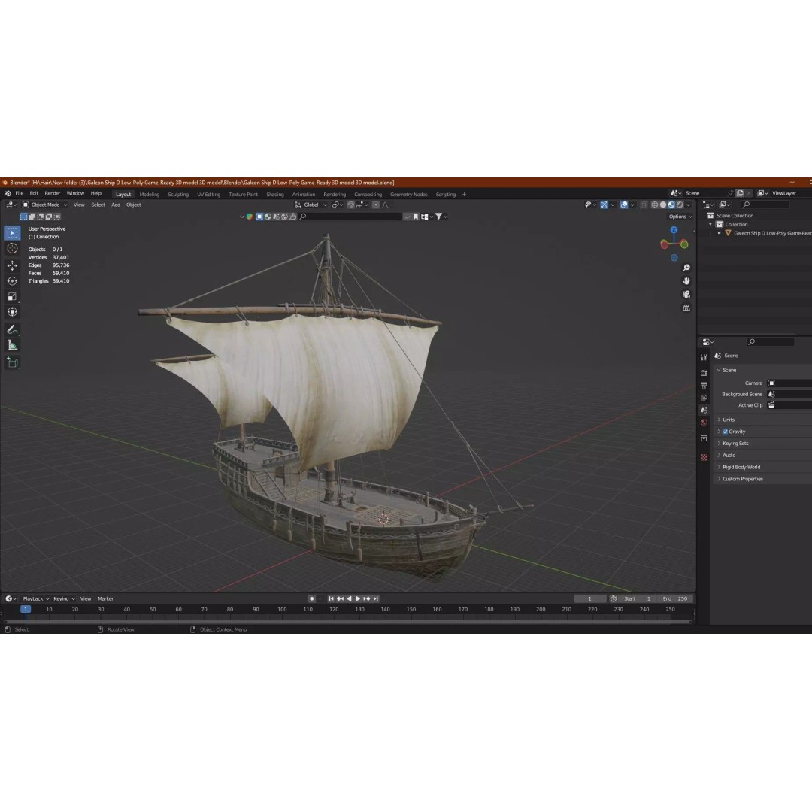
Task: Click the current frame playhead marker
Action: coord(26,610)
